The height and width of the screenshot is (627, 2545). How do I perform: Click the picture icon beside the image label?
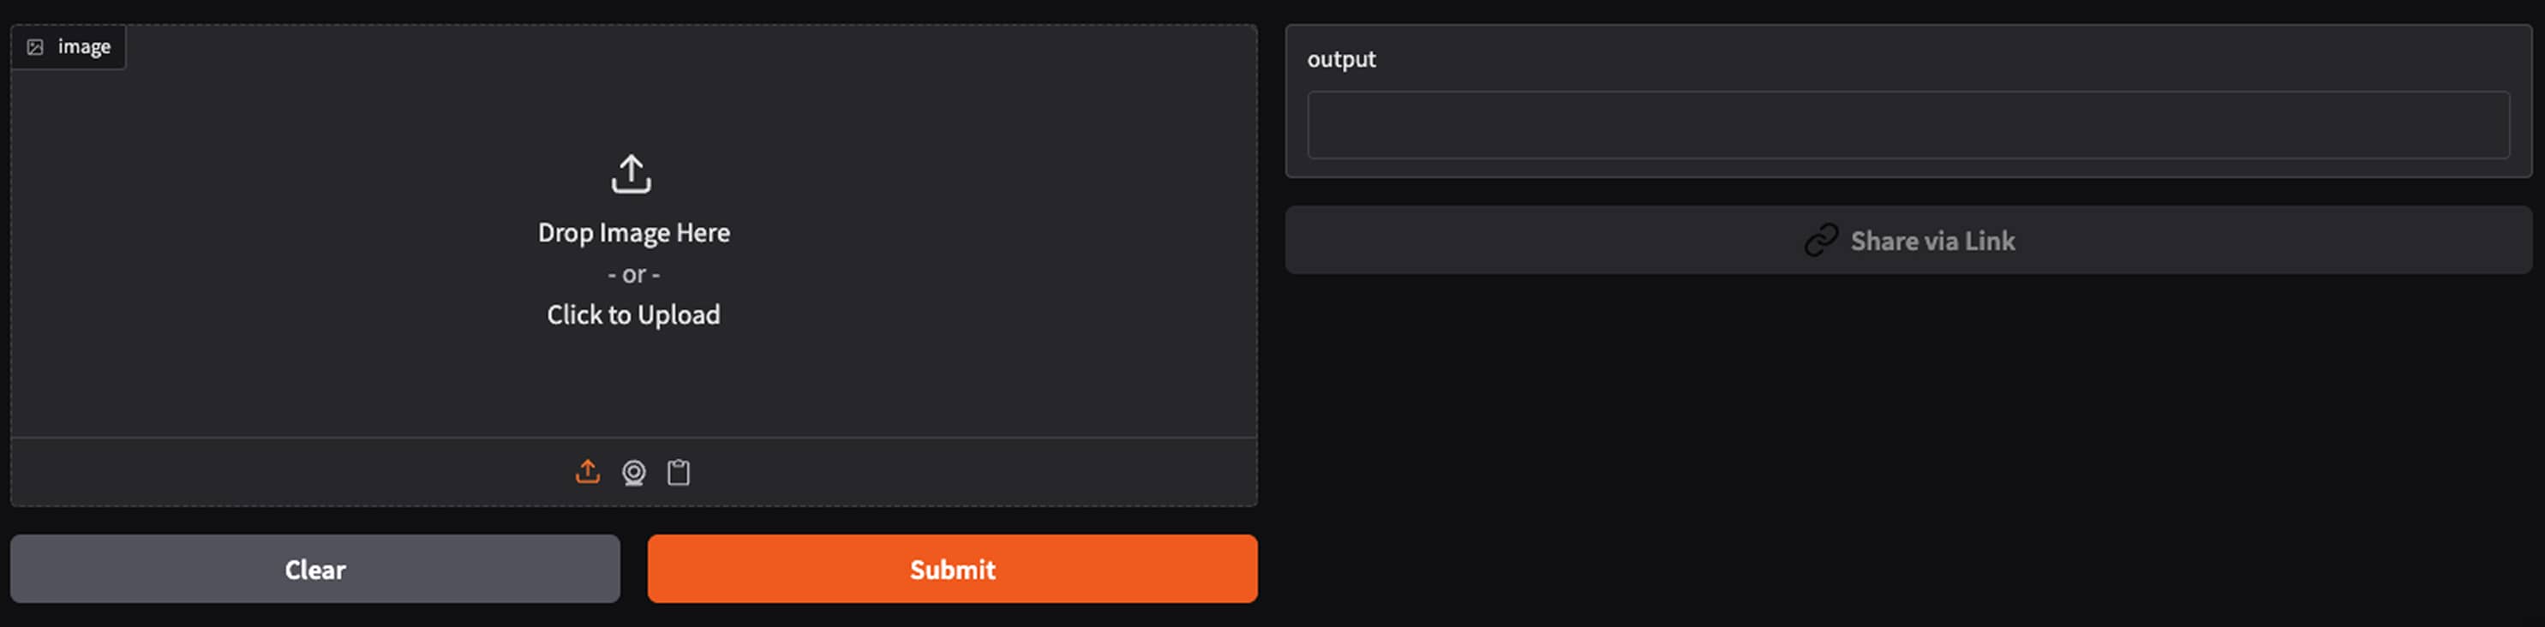coord(34,47)
